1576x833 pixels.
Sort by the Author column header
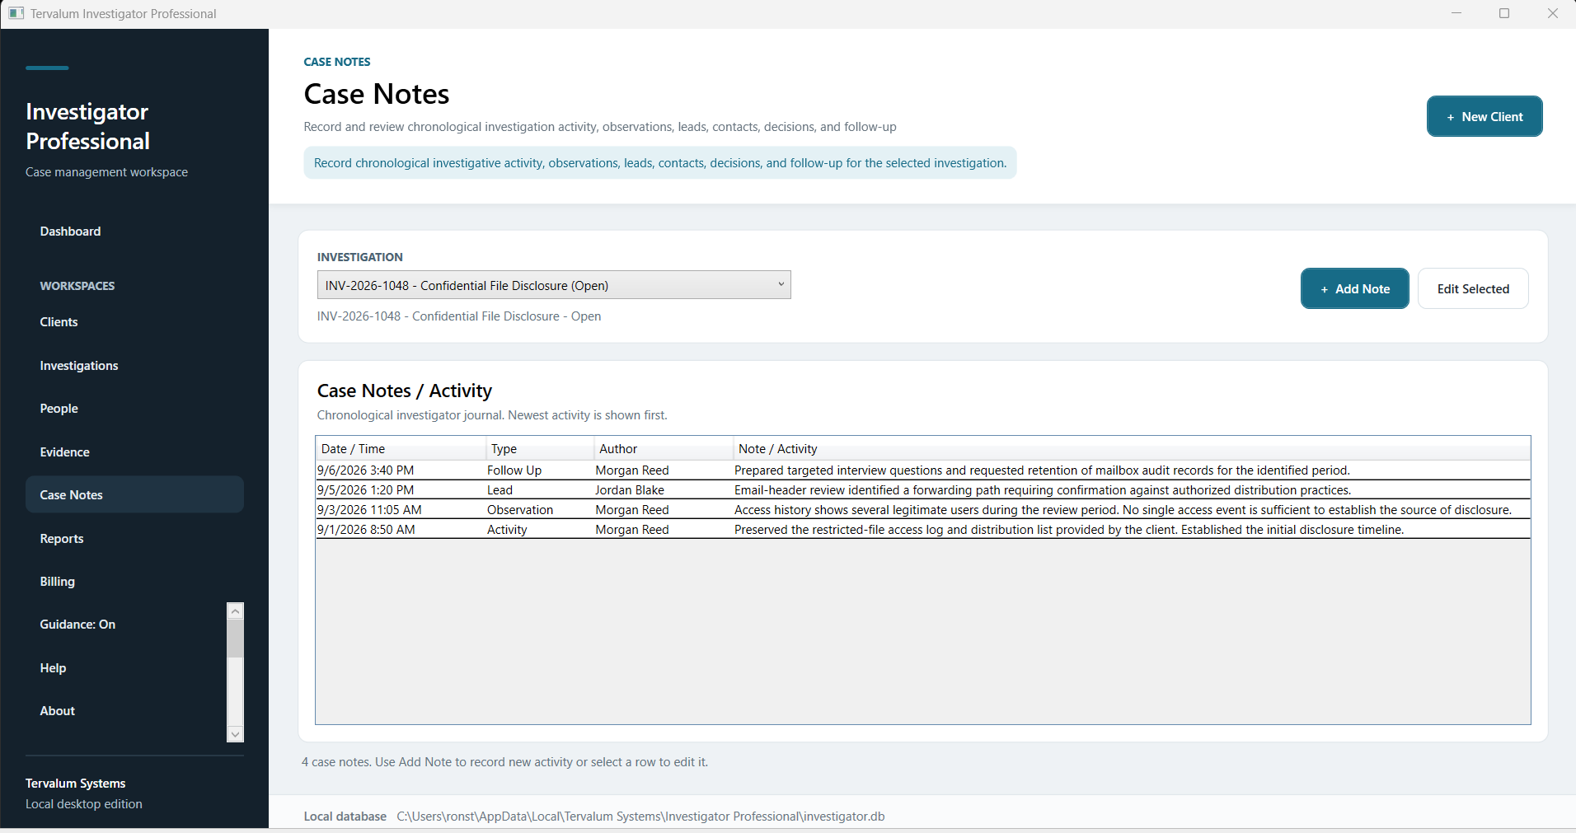coord(664,449)
